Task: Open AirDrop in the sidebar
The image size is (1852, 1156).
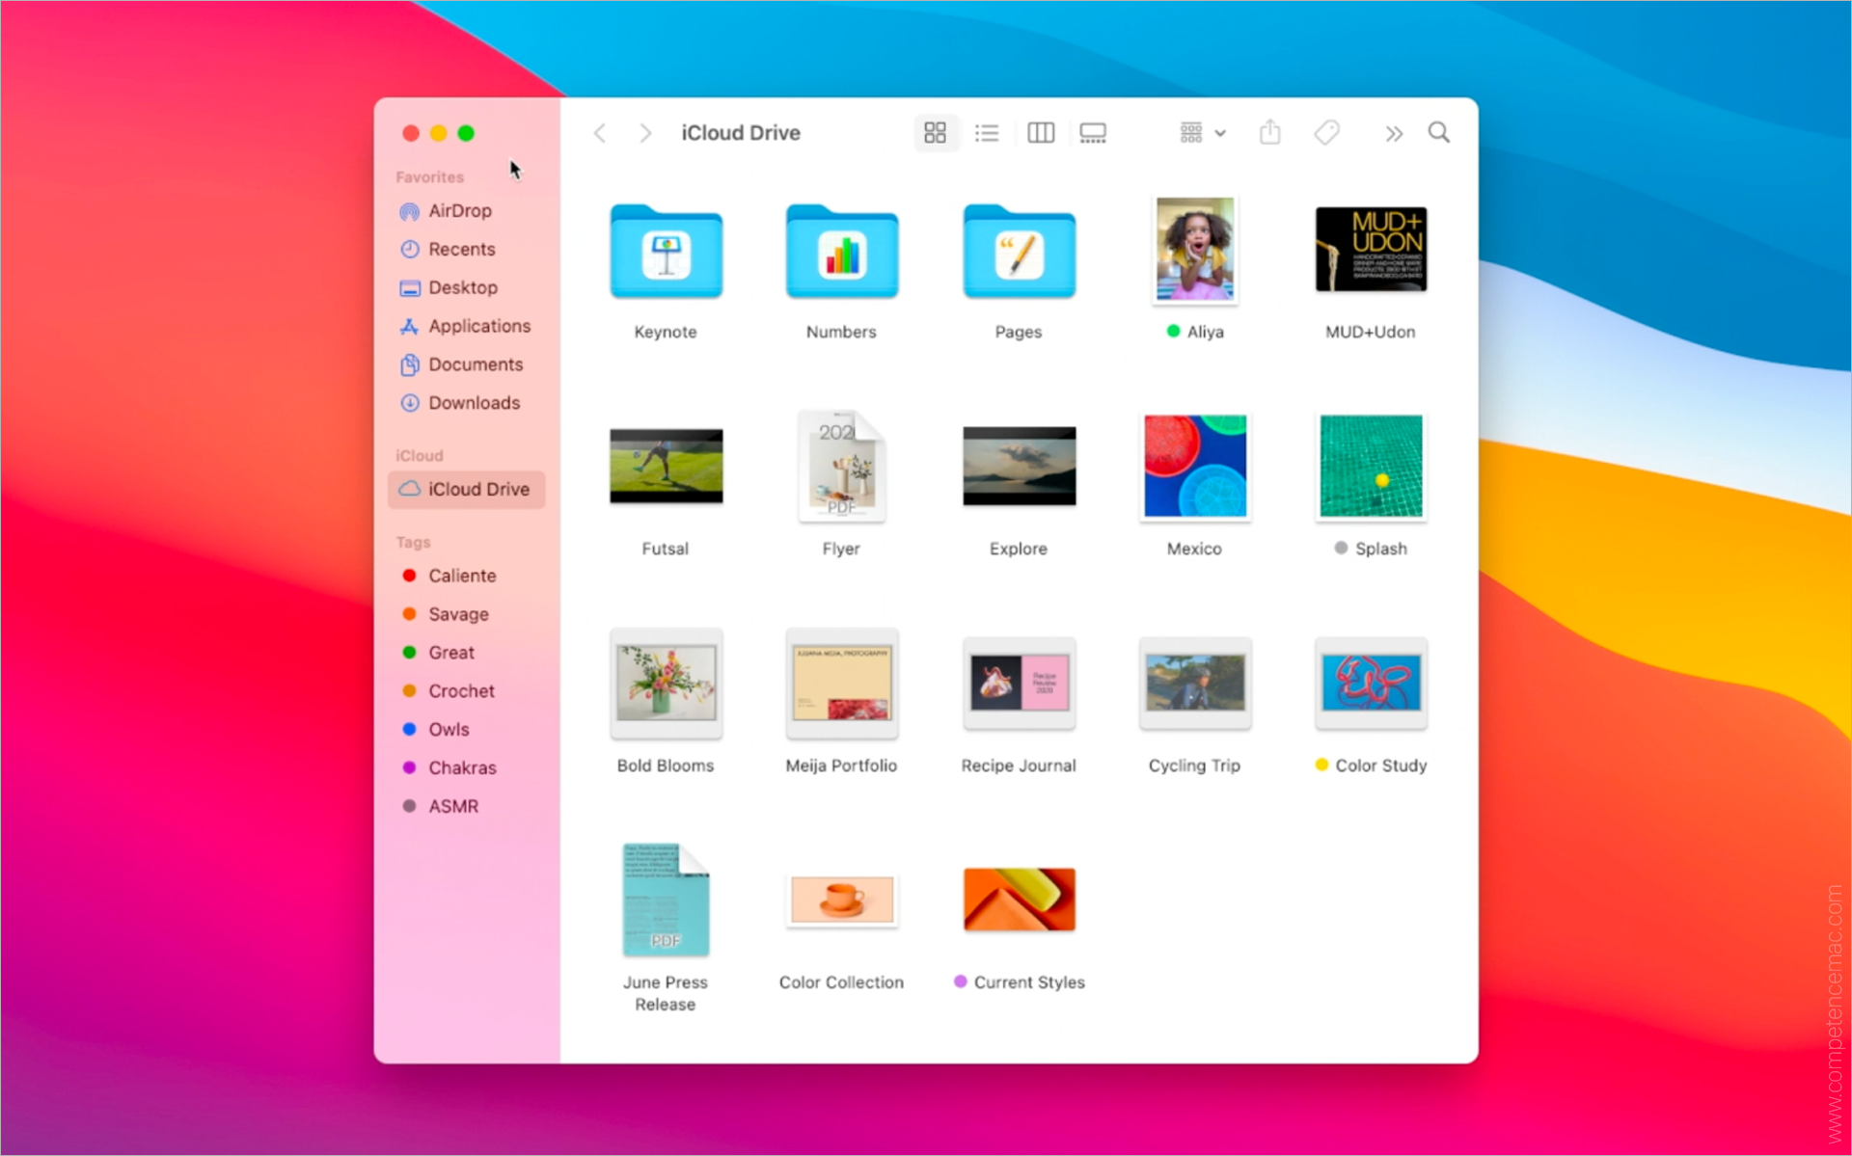Action: pos(459,210)
